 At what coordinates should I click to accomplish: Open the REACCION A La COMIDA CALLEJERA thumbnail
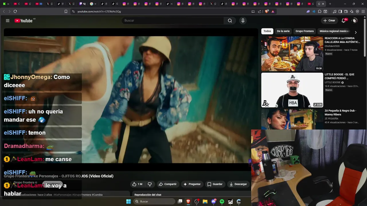tap(292, 54)
